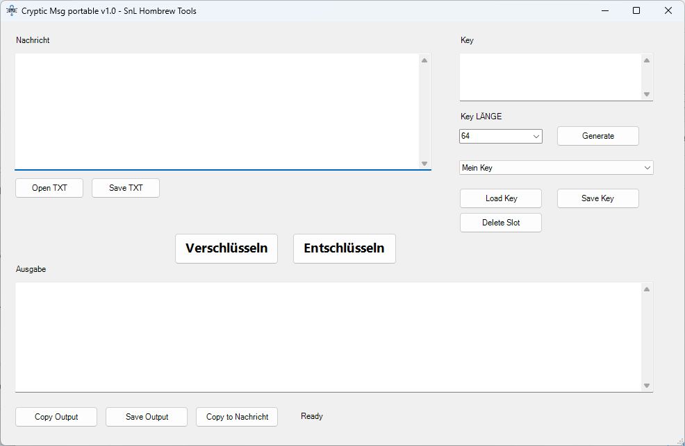Open the Key LÄNGE dropdown showing 64
This screenshot has height=446, width=685.
pos(501,136)
